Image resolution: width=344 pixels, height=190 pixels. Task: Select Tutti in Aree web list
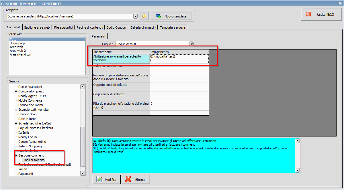click(x=47, y=39)
